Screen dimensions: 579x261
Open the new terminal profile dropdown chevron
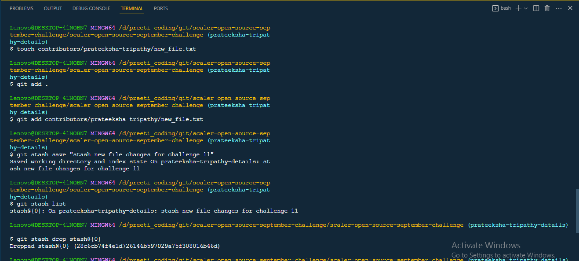pyautogui.click(x=525, y=8)
